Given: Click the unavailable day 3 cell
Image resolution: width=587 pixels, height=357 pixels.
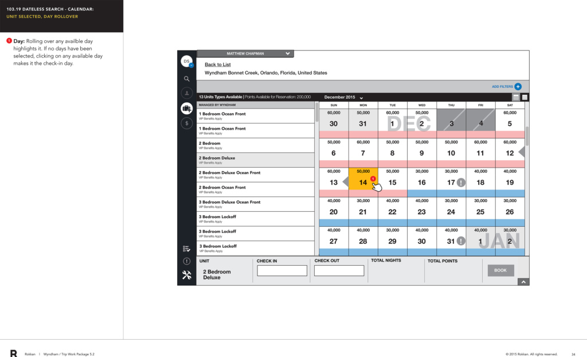Looking at the screenshot, I should [x=451, y=120].
